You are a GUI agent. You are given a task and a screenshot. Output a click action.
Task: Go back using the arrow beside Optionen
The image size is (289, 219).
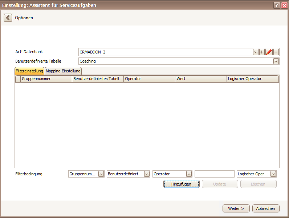pos(8,18)
